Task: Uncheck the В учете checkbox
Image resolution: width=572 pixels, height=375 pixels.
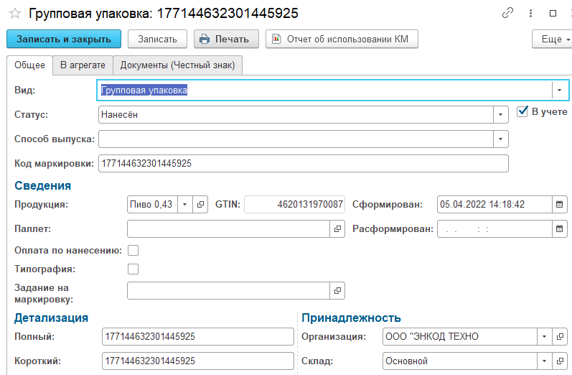Action: click(522, 111)
